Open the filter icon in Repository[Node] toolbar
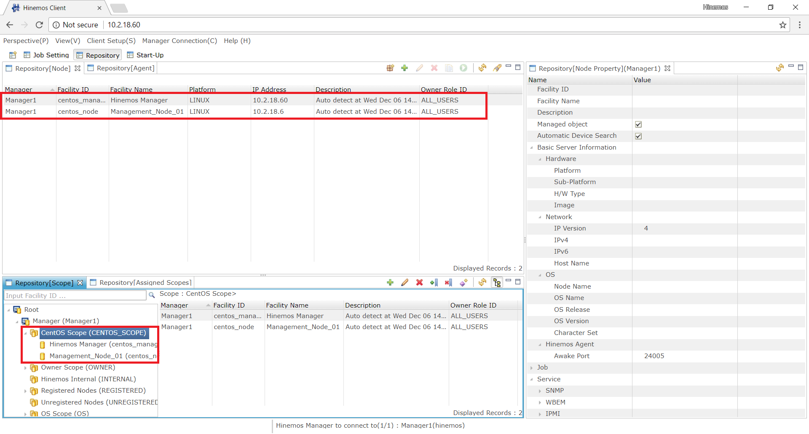Screen dimensions: 809x434 click(497, 68)
